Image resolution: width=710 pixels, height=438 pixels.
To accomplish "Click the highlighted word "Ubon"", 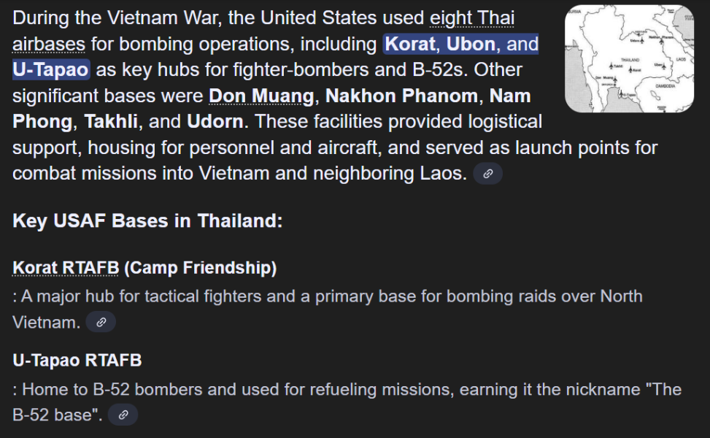I will coord(471,44).
